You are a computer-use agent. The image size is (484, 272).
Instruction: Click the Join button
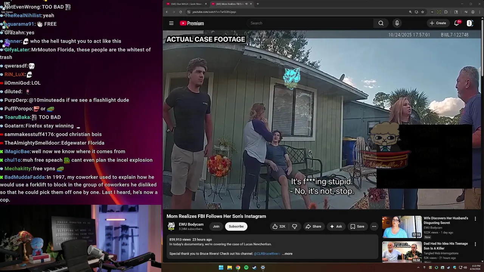216,226
